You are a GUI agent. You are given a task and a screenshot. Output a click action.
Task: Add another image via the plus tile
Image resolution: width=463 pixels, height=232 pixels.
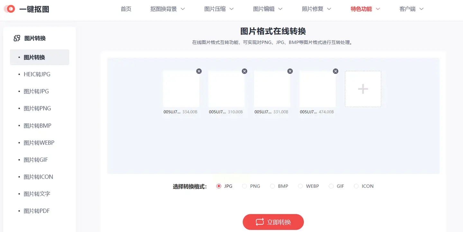coord(363,89)
